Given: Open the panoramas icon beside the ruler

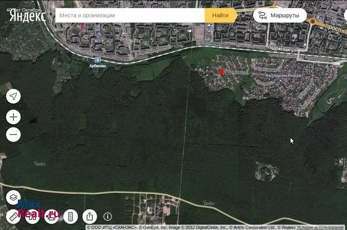Looking at the screenshot, I should (33, 216).
